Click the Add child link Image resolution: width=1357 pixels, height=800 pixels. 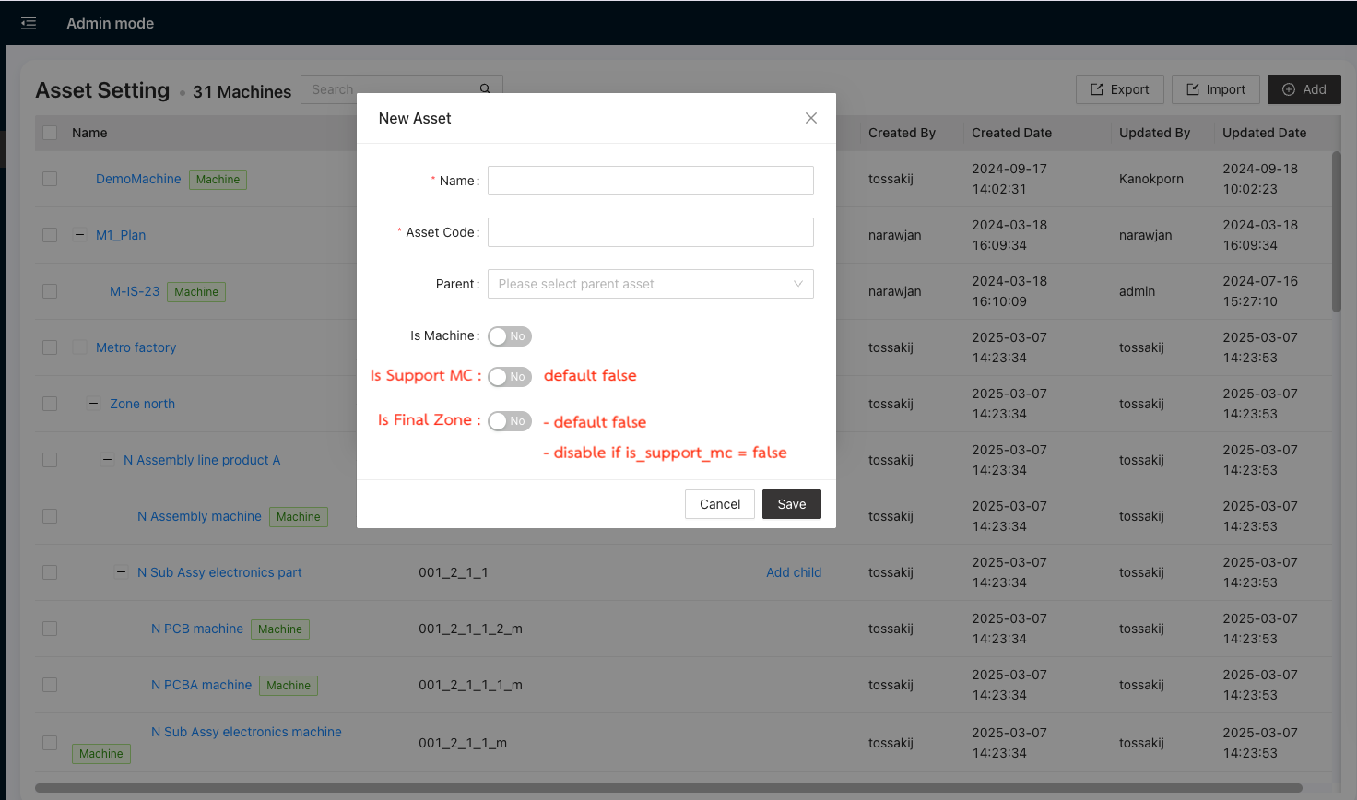(x=793, y=572)
